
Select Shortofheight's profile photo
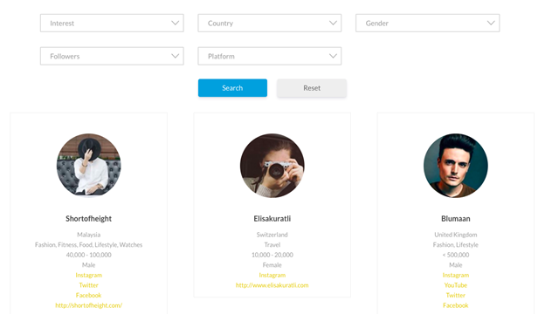(x=88, y=166)
